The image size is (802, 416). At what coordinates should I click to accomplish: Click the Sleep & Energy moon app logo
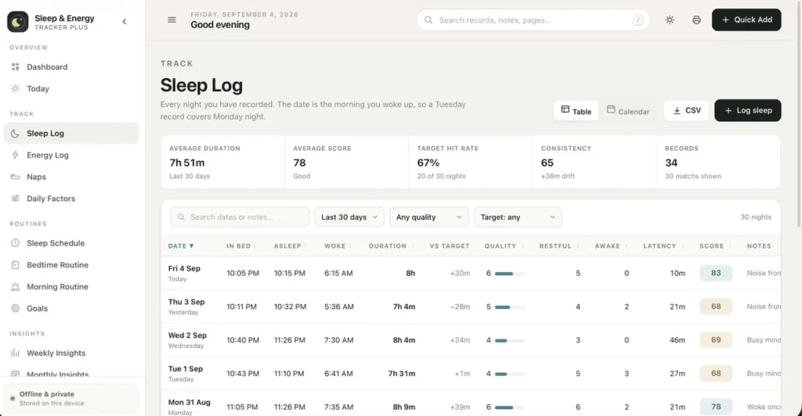tap(17, 22)
